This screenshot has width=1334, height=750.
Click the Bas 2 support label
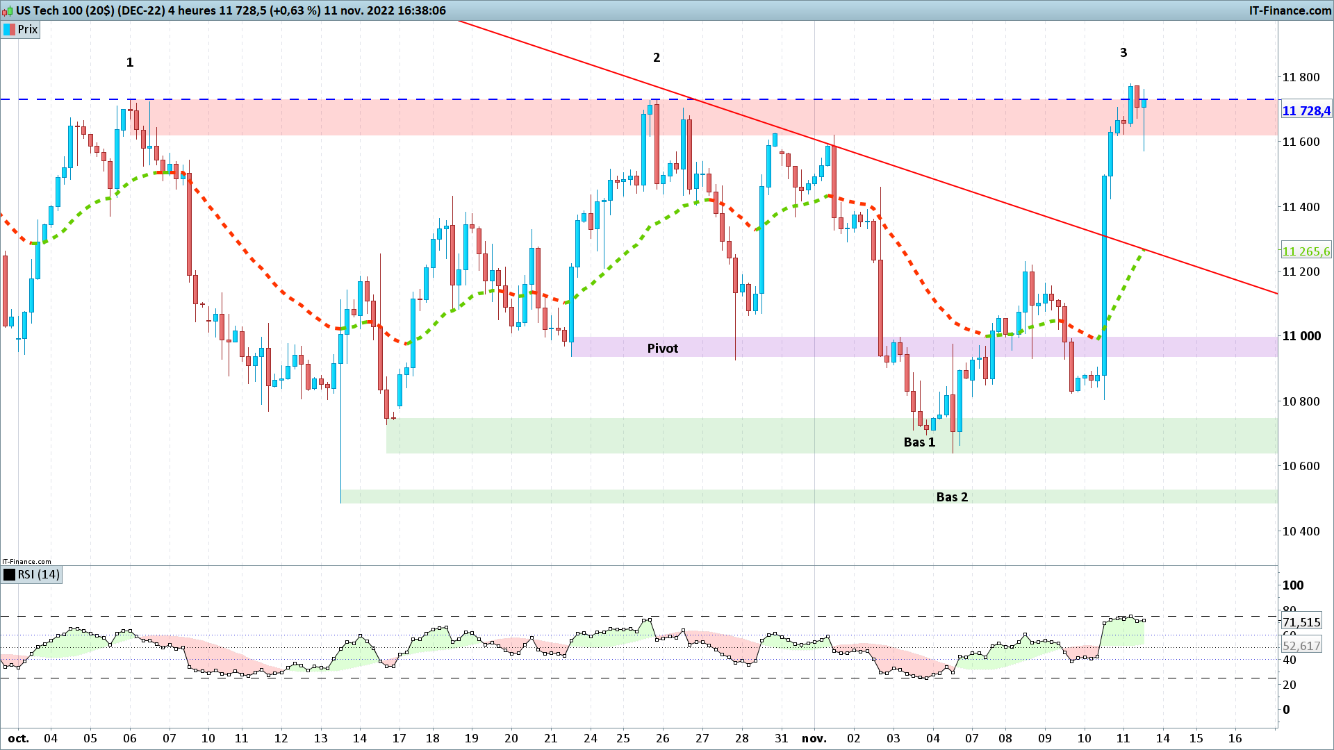click(x=952, y=497)
